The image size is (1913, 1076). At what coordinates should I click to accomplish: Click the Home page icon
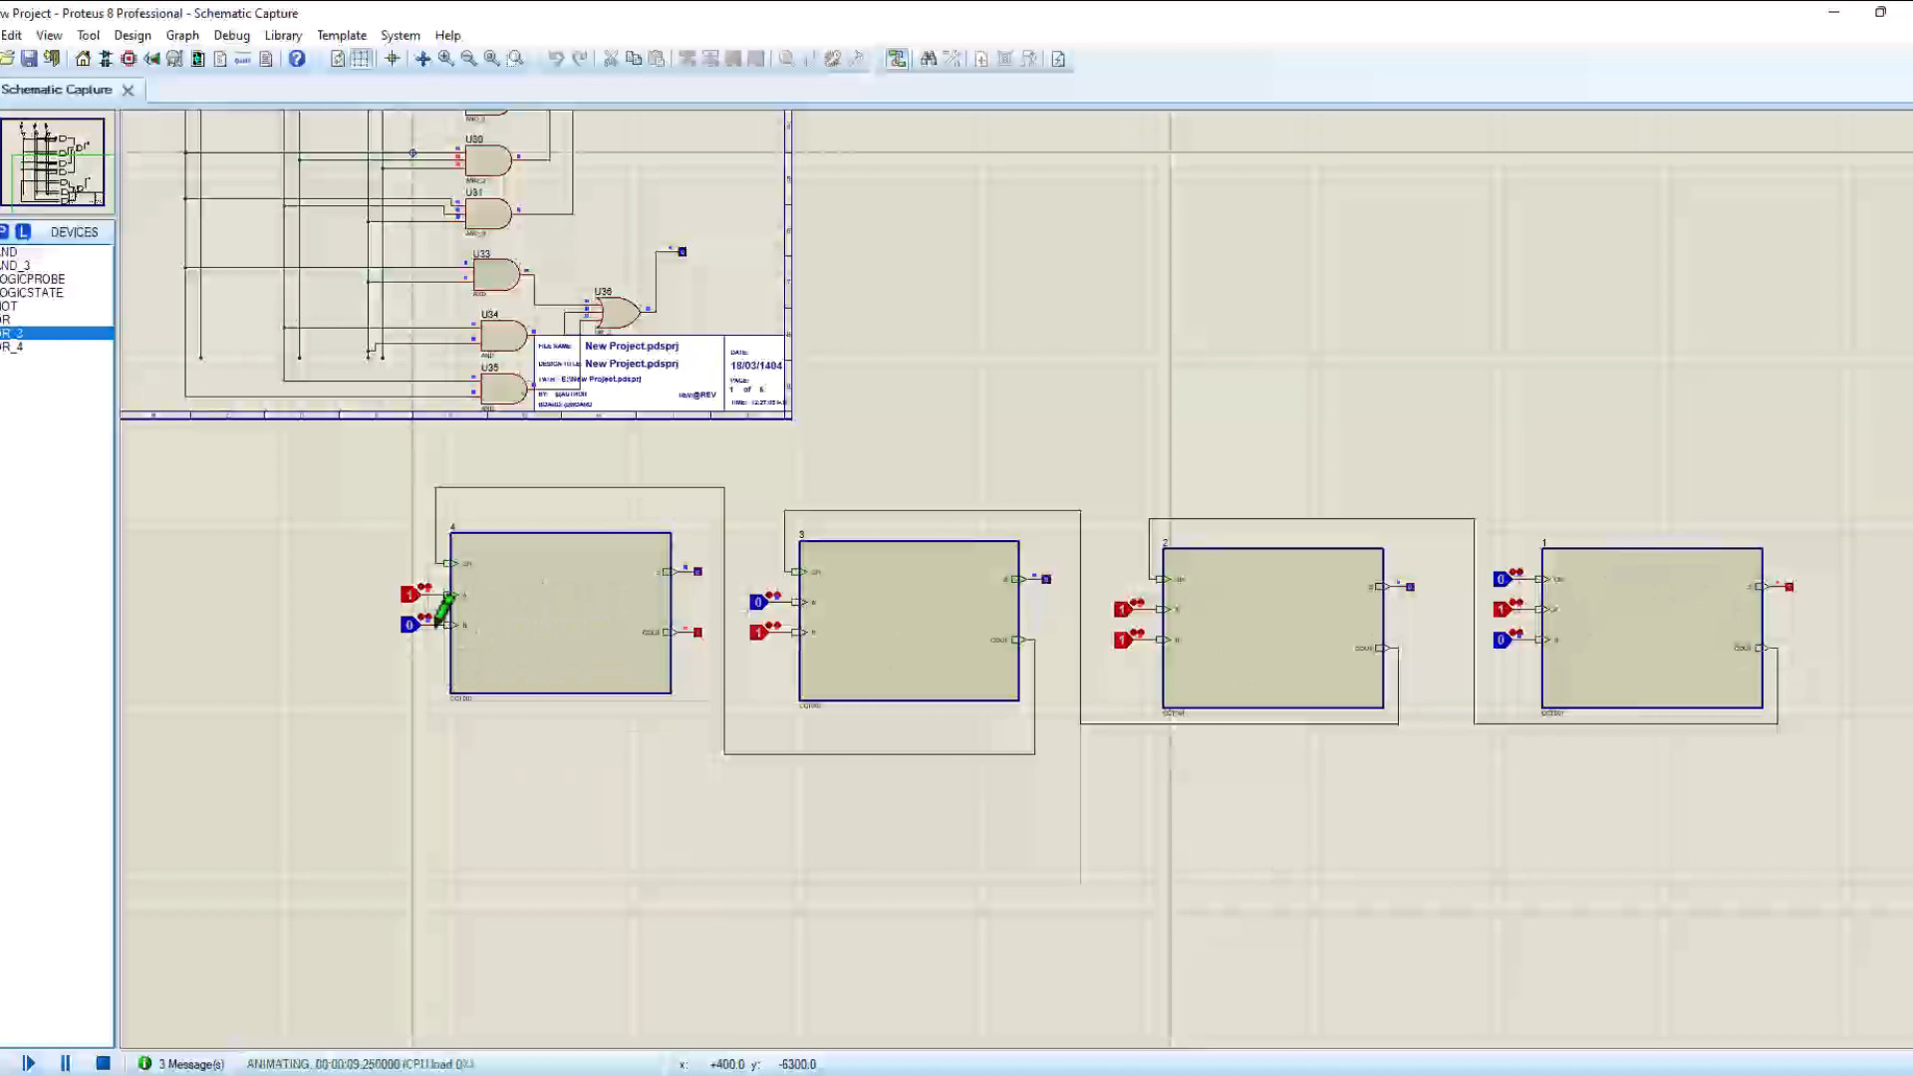coord(83,59)
